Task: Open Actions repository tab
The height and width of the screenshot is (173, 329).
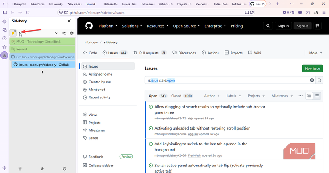Action: point(210,53)
